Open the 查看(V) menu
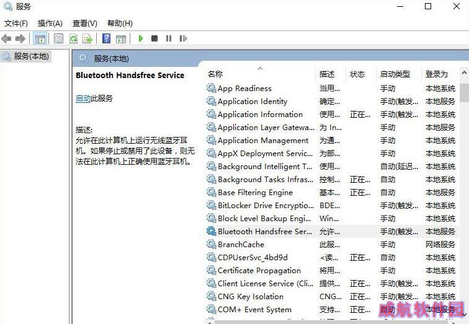 tap(84, 24)
